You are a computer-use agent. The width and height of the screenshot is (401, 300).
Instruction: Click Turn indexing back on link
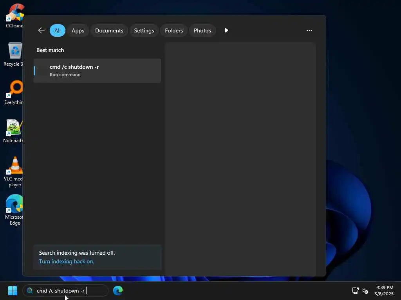(x=67, y=261)
